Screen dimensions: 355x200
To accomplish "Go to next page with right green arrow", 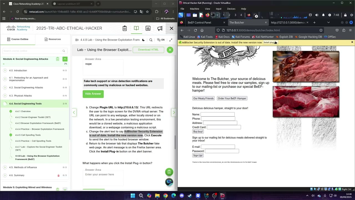I will [174, 112].
